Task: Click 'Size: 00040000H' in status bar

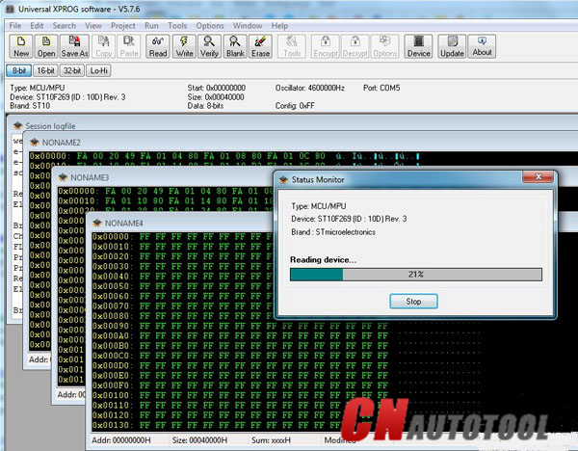Action: [x=199, y=440]
